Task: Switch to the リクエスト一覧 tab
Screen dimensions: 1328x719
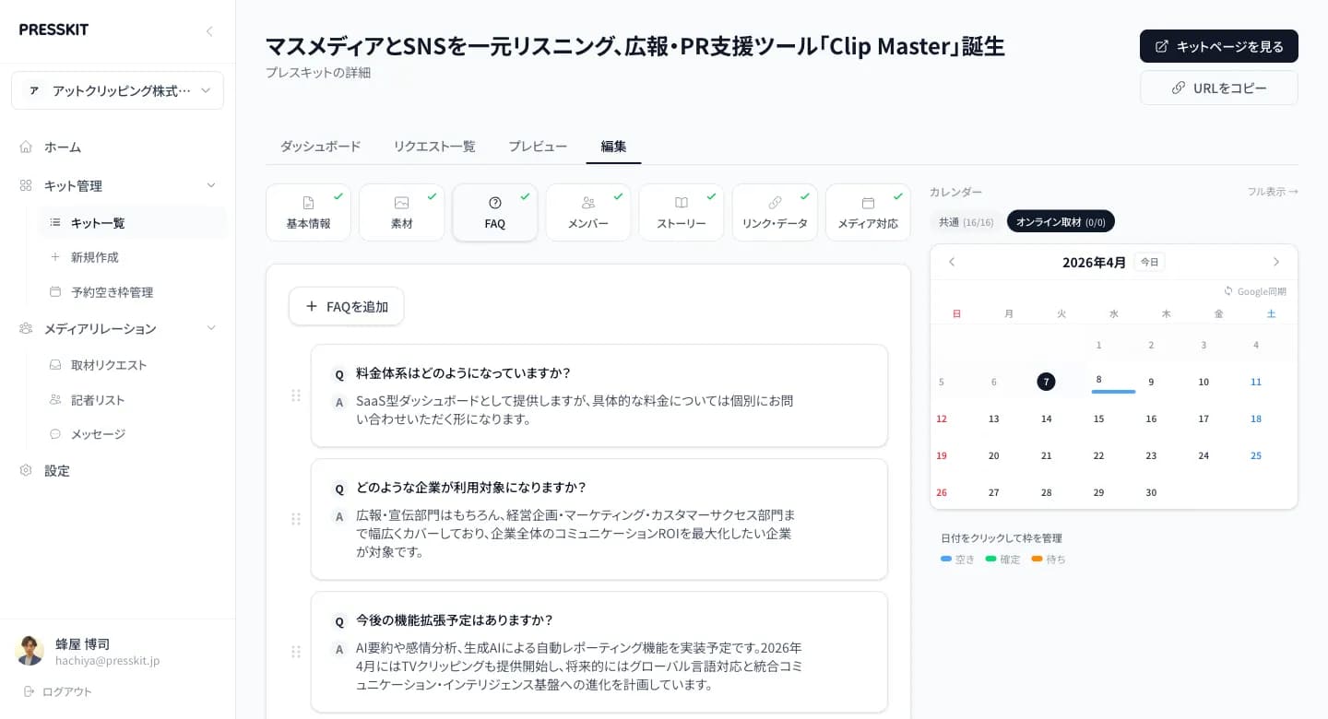Action: coord(434,146)
